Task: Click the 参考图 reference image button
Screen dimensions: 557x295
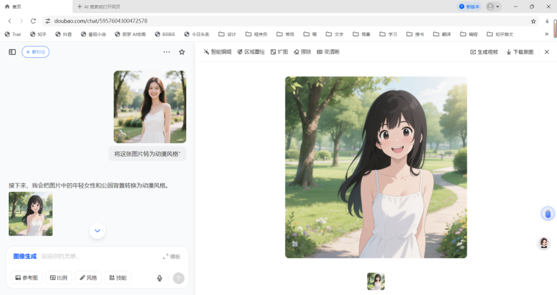Action: (x=27, y=277)
